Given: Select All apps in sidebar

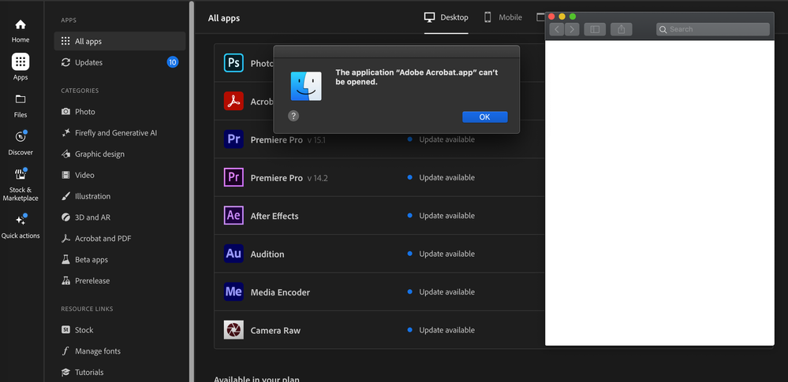Looking at the screenshot, I should coord(120,41).
